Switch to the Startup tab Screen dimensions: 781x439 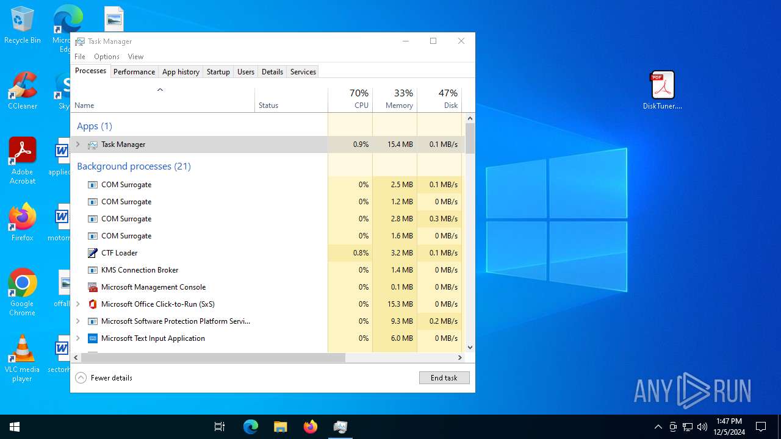[218, 72]
